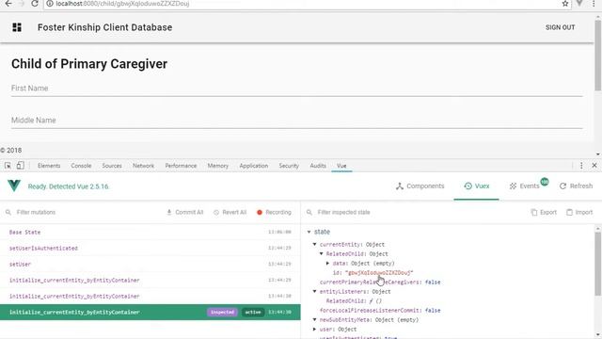
Task: Click the Vue logo in devtools
Action: pyautogui.click(x=14, y=186)
